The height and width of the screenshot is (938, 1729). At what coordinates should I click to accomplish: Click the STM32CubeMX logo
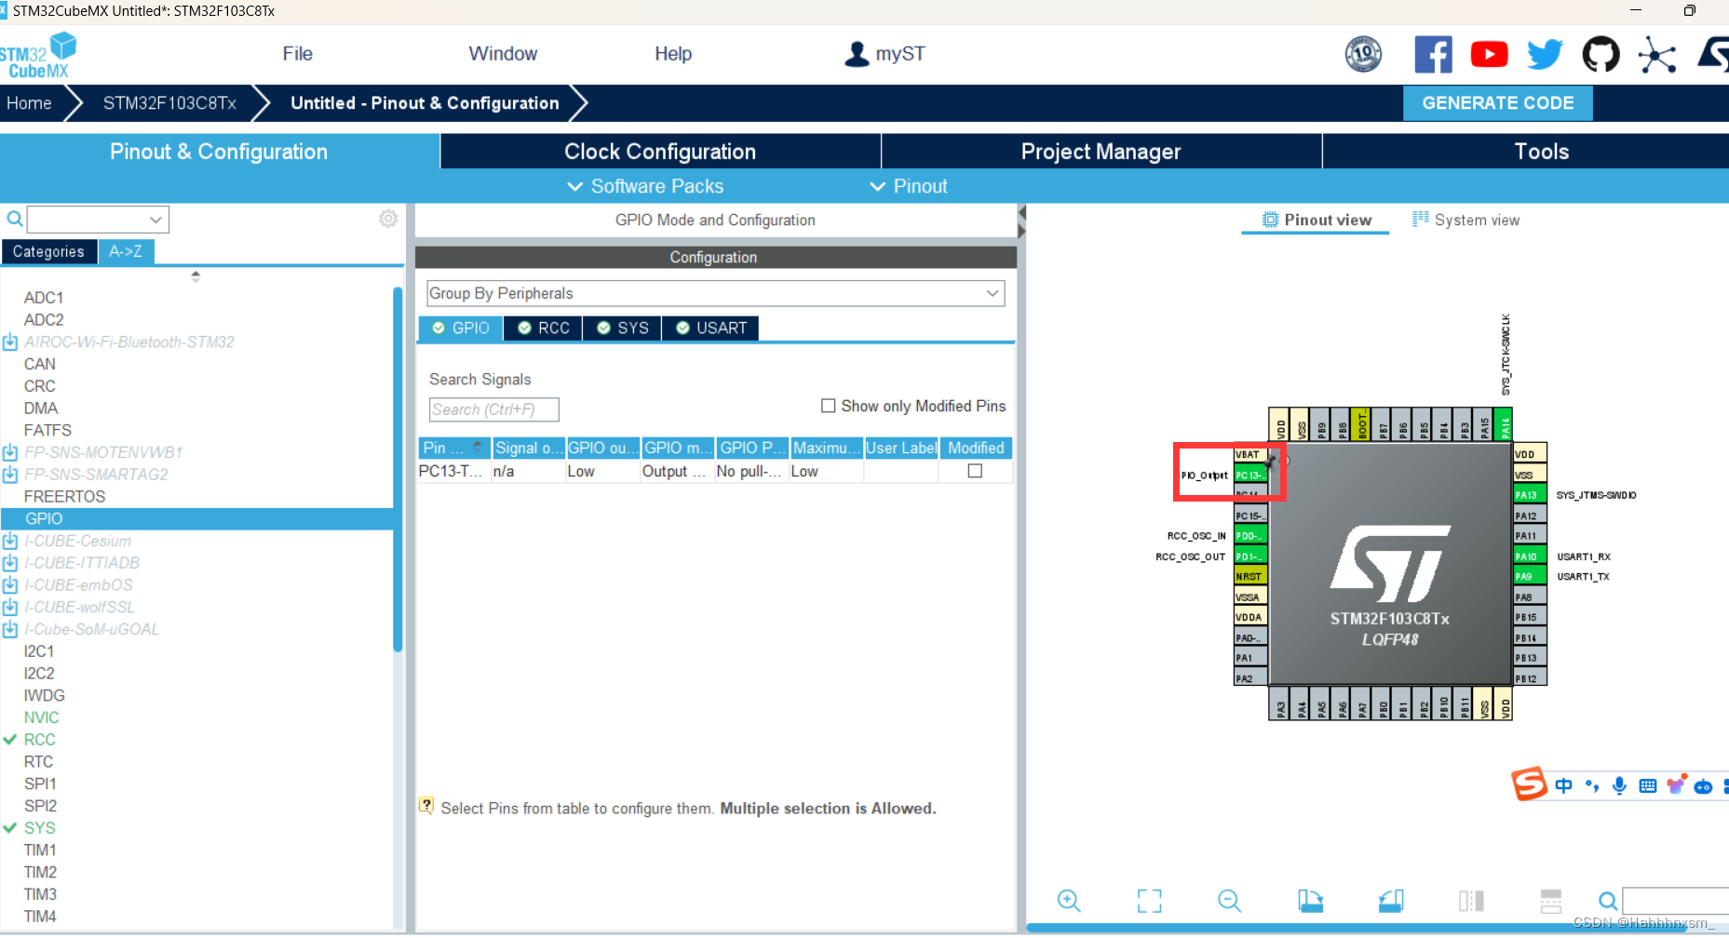click(x=37, y=56)
